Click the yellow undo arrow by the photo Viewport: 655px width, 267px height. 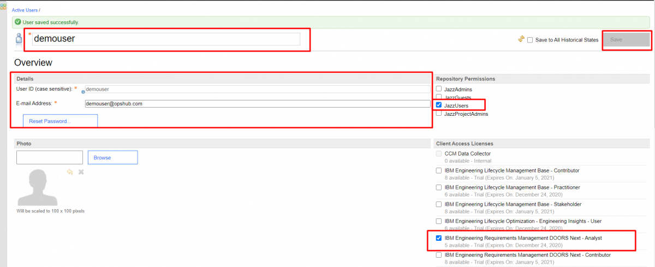70,171
